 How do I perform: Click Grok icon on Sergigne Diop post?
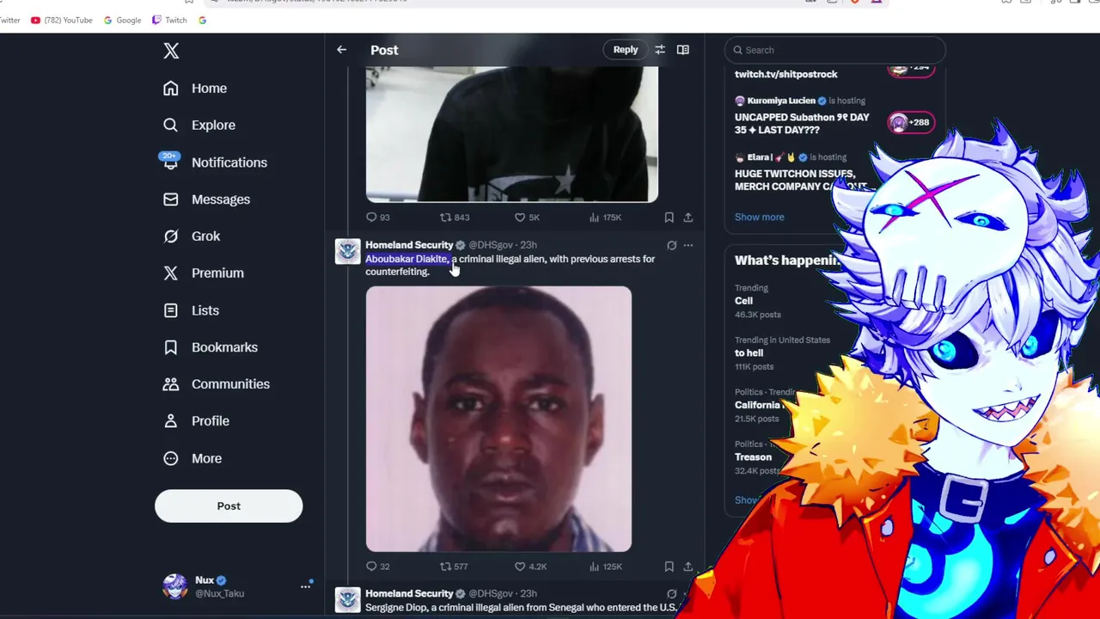672,593
